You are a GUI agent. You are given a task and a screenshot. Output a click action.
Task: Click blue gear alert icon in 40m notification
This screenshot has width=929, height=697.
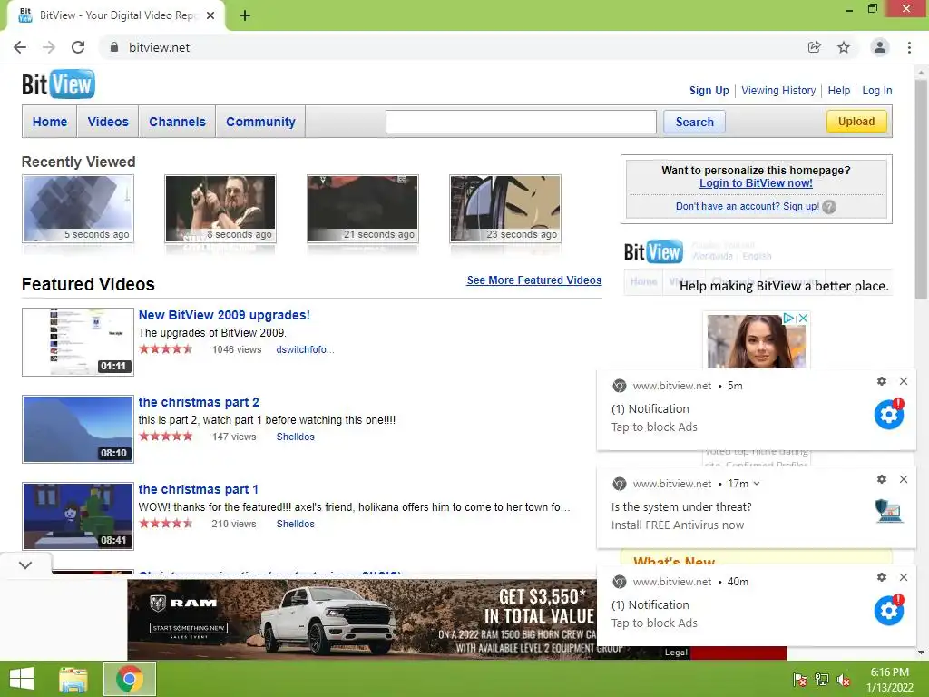[889, 610]
